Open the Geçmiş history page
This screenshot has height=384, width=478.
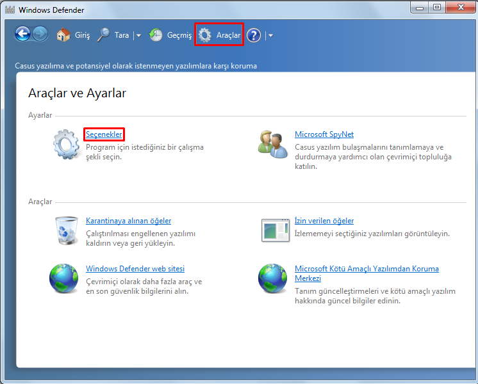179,35
